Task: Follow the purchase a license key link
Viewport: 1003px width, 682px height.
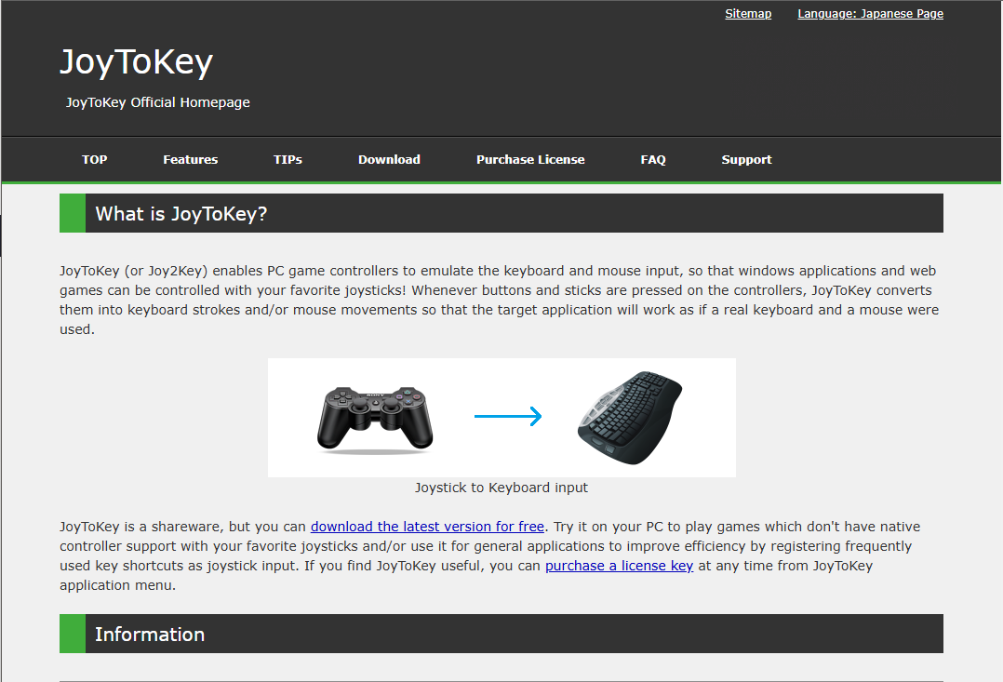Action: click(620, 566)
